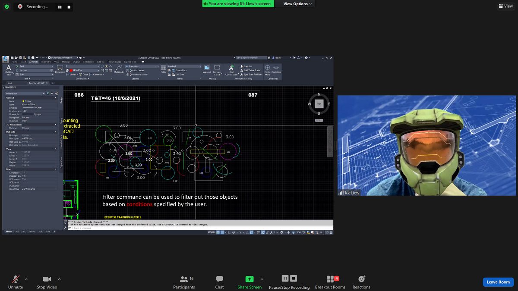This screenshot has height=291, width=518.
Task: Click the layer color red swatch ARIARON
Action: [x=71, y=70]
